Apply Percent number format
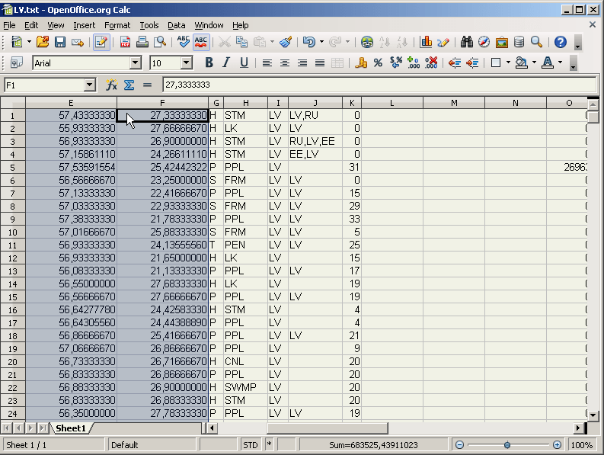This screenshot has height=455, width=604. coord(379,62)
